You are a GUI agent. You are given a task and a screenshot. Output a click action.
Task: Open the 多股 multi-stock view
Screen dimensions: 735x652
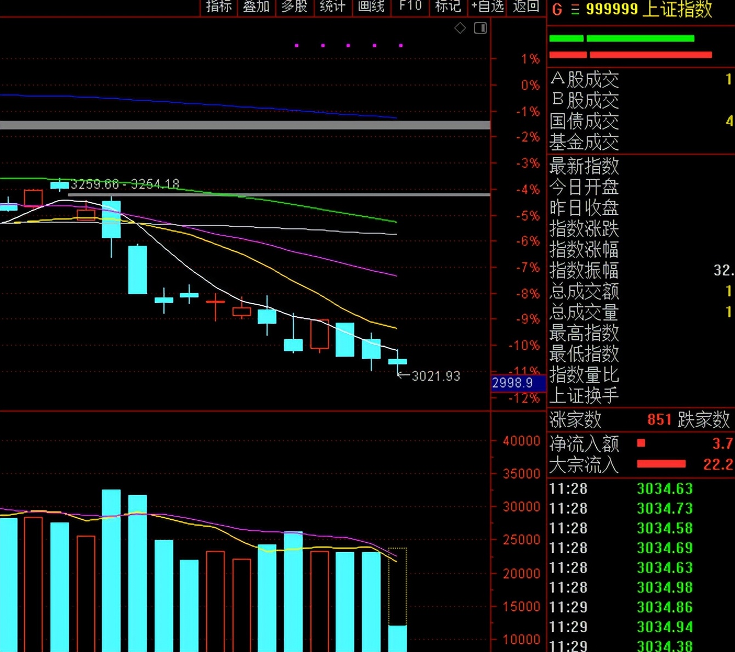pos(295,7)
